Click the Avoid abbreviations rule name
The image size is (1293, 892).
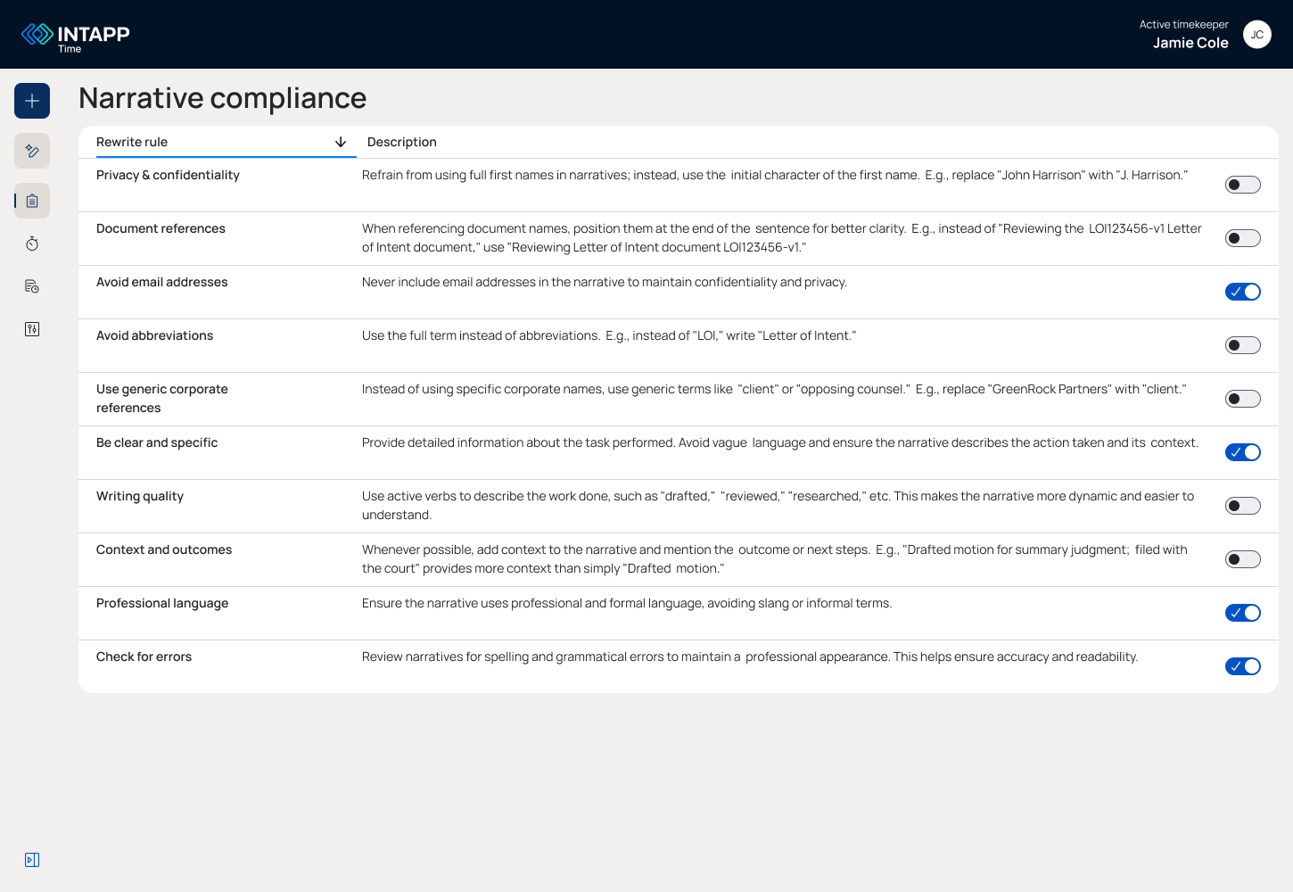click(155, 335)
